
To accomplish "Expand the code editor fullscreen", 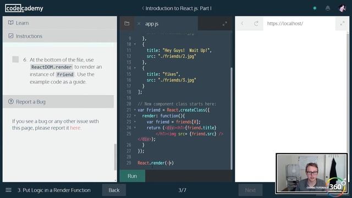I will 225,24.
